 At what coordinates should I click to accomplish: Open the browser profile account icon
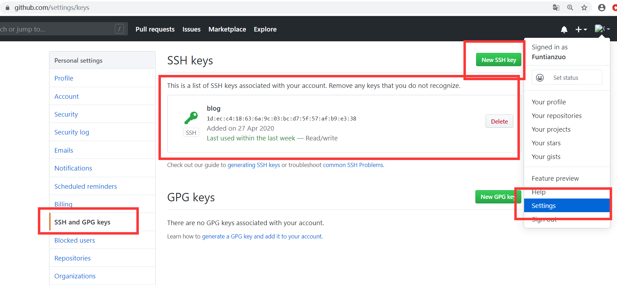click(602, 7)
